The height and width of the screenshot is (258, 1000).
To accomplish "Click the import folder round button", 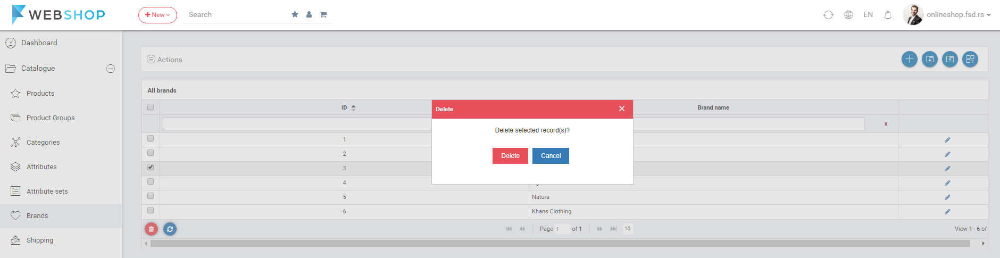I will 930,59.
